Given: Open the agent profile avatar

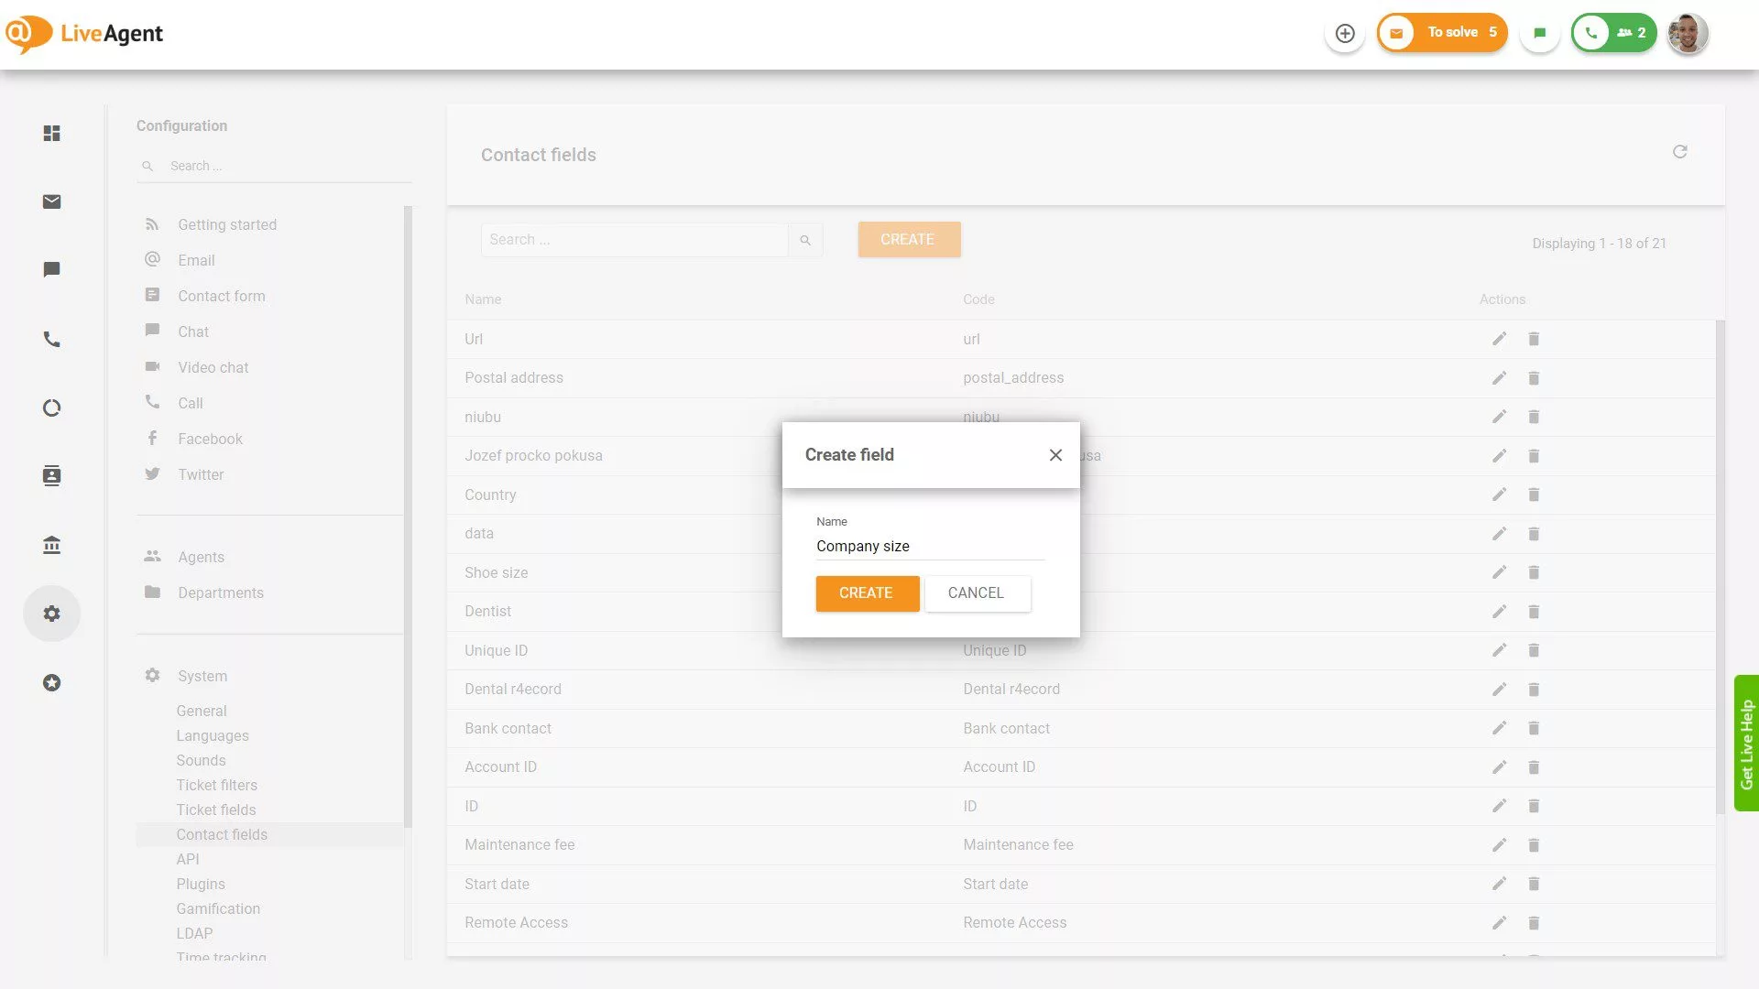Looking at the screenshot, I should tap(1687, 33).
